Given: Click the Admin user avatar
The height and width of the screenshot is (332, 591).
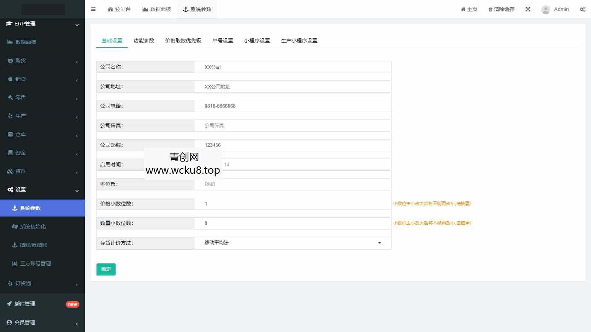Looking at the screenshot, I should tap(546, 9).
